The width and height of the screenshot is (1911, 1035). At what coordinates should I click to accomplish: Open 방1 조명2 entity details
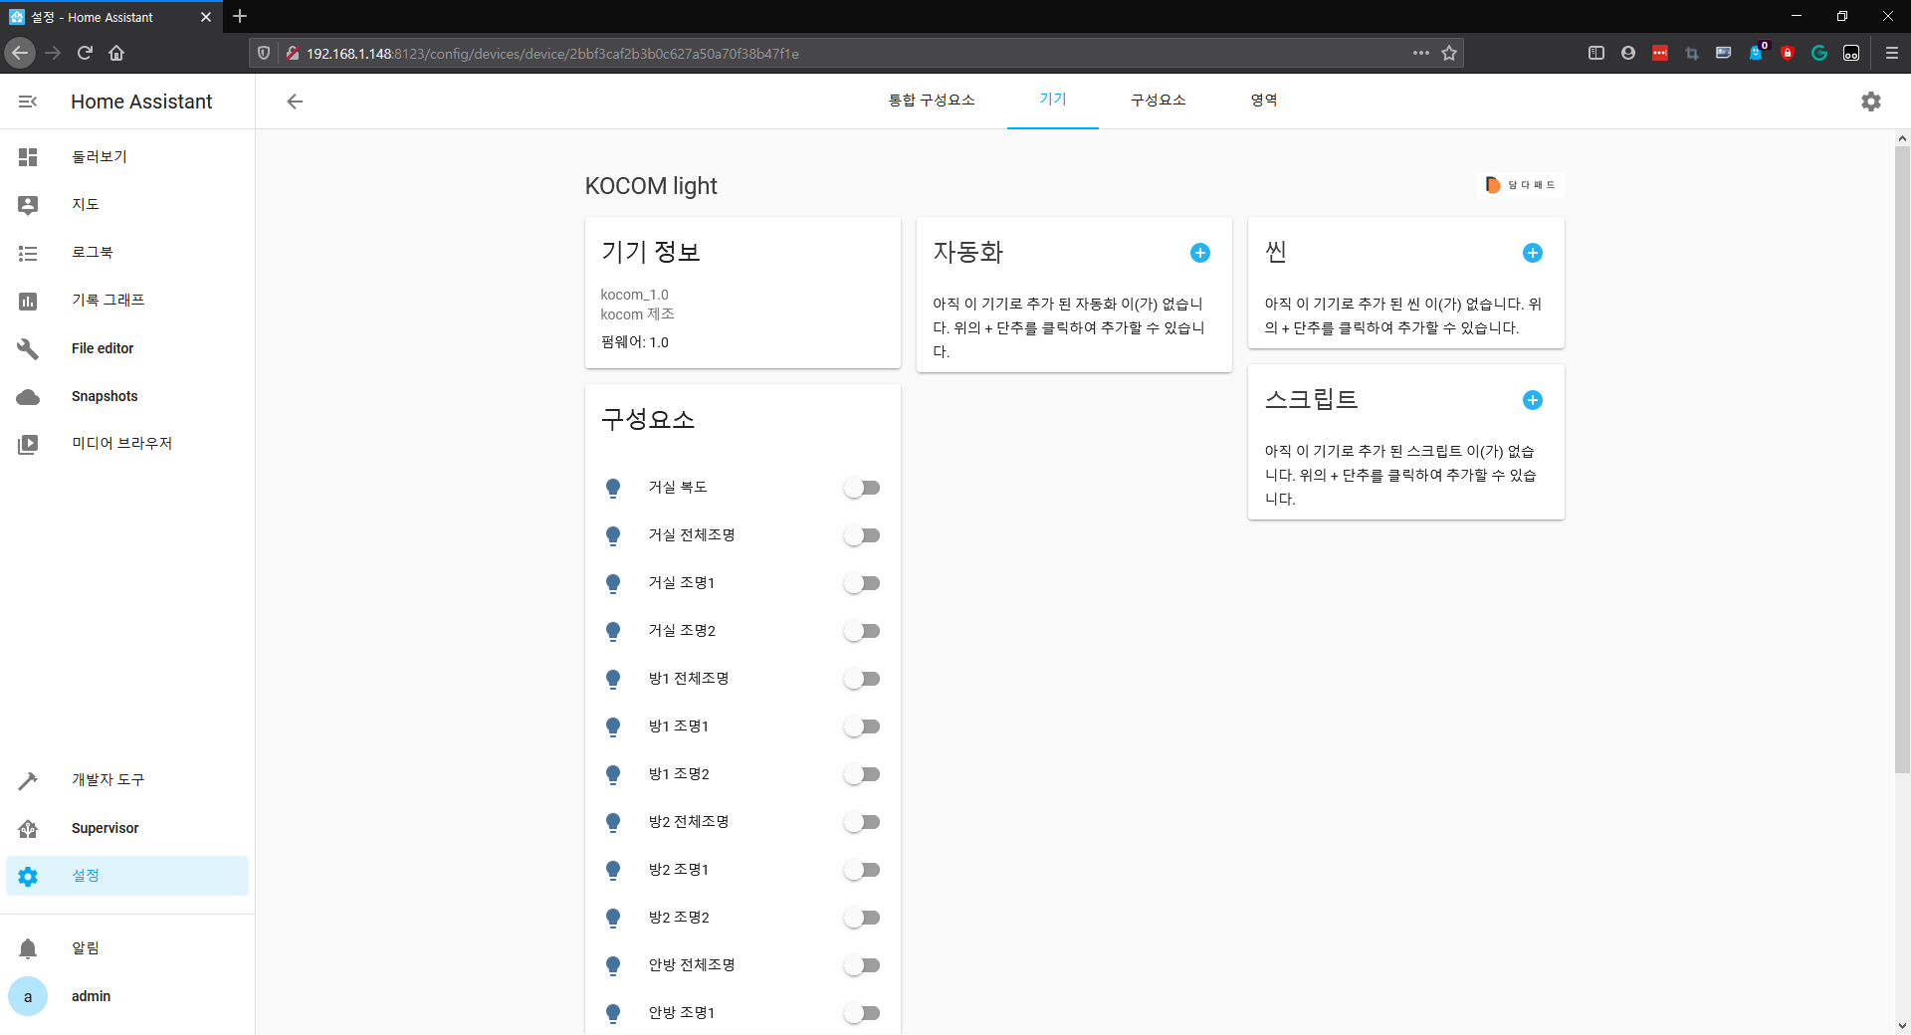pyautogui.click(x=679, y=774)
